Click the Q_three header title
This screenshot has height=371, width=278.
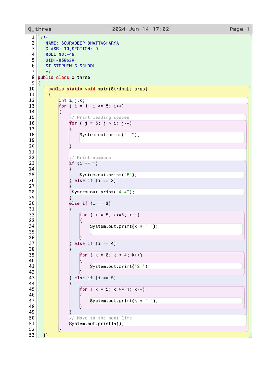(x=40, y=29)
